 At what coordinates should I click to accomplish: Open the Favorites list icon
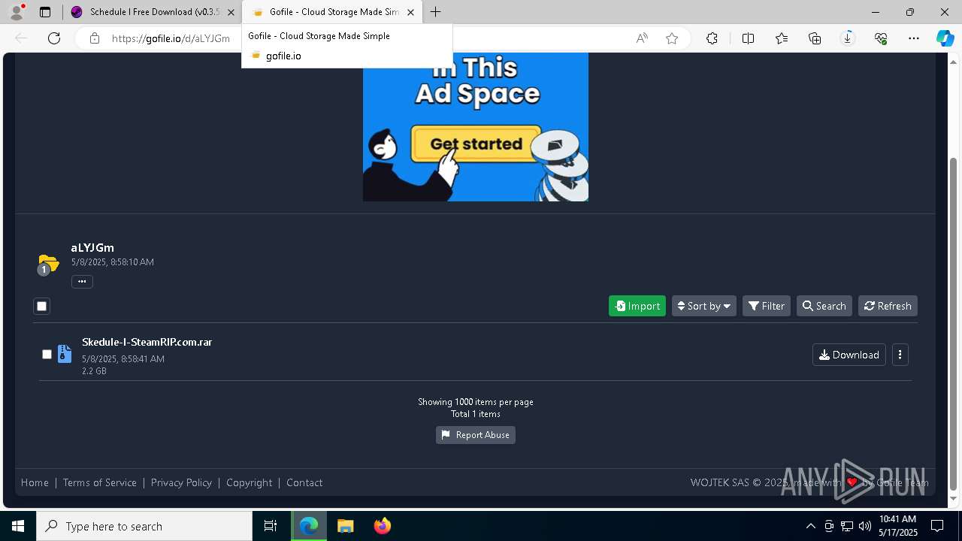pos(782,38)
